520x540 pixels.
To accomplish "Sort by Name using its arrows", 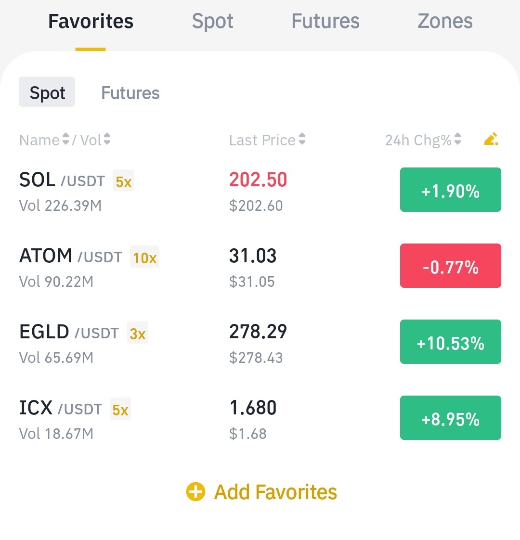I will tap(66, 140).
